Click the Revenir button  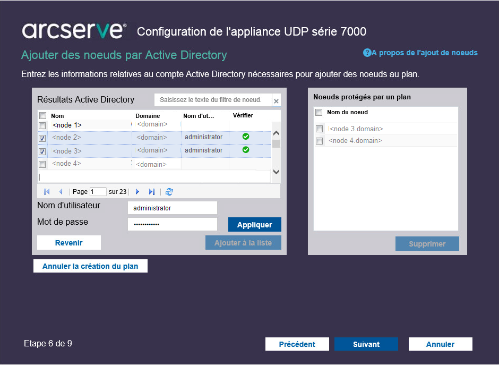tap(68, 243)
